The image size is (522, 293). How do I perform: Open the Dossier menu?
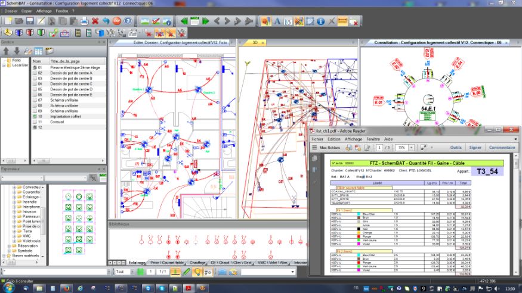coord(11,11)
